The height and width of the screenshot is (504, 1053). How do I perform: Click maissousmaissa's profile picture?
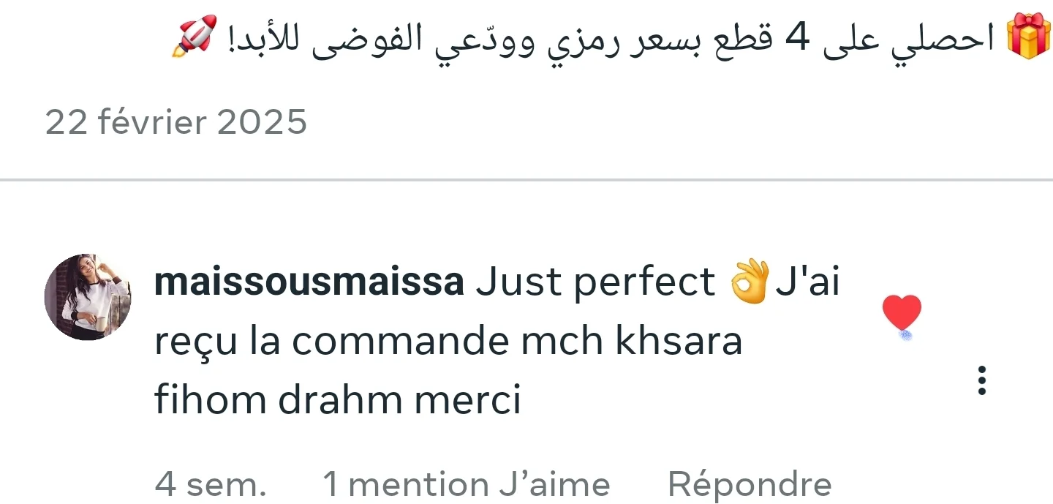(x=88, y=296)
